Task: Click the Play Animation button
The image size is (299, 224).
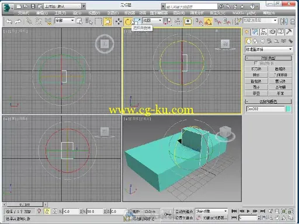Action: point(248,211)
